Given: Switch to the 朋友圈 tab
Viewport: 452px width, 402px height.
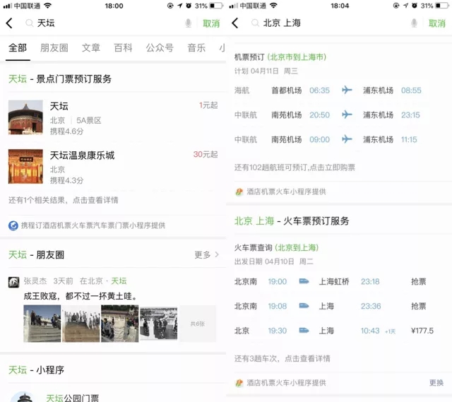Looking at the screenshot, I should [54, 48].
